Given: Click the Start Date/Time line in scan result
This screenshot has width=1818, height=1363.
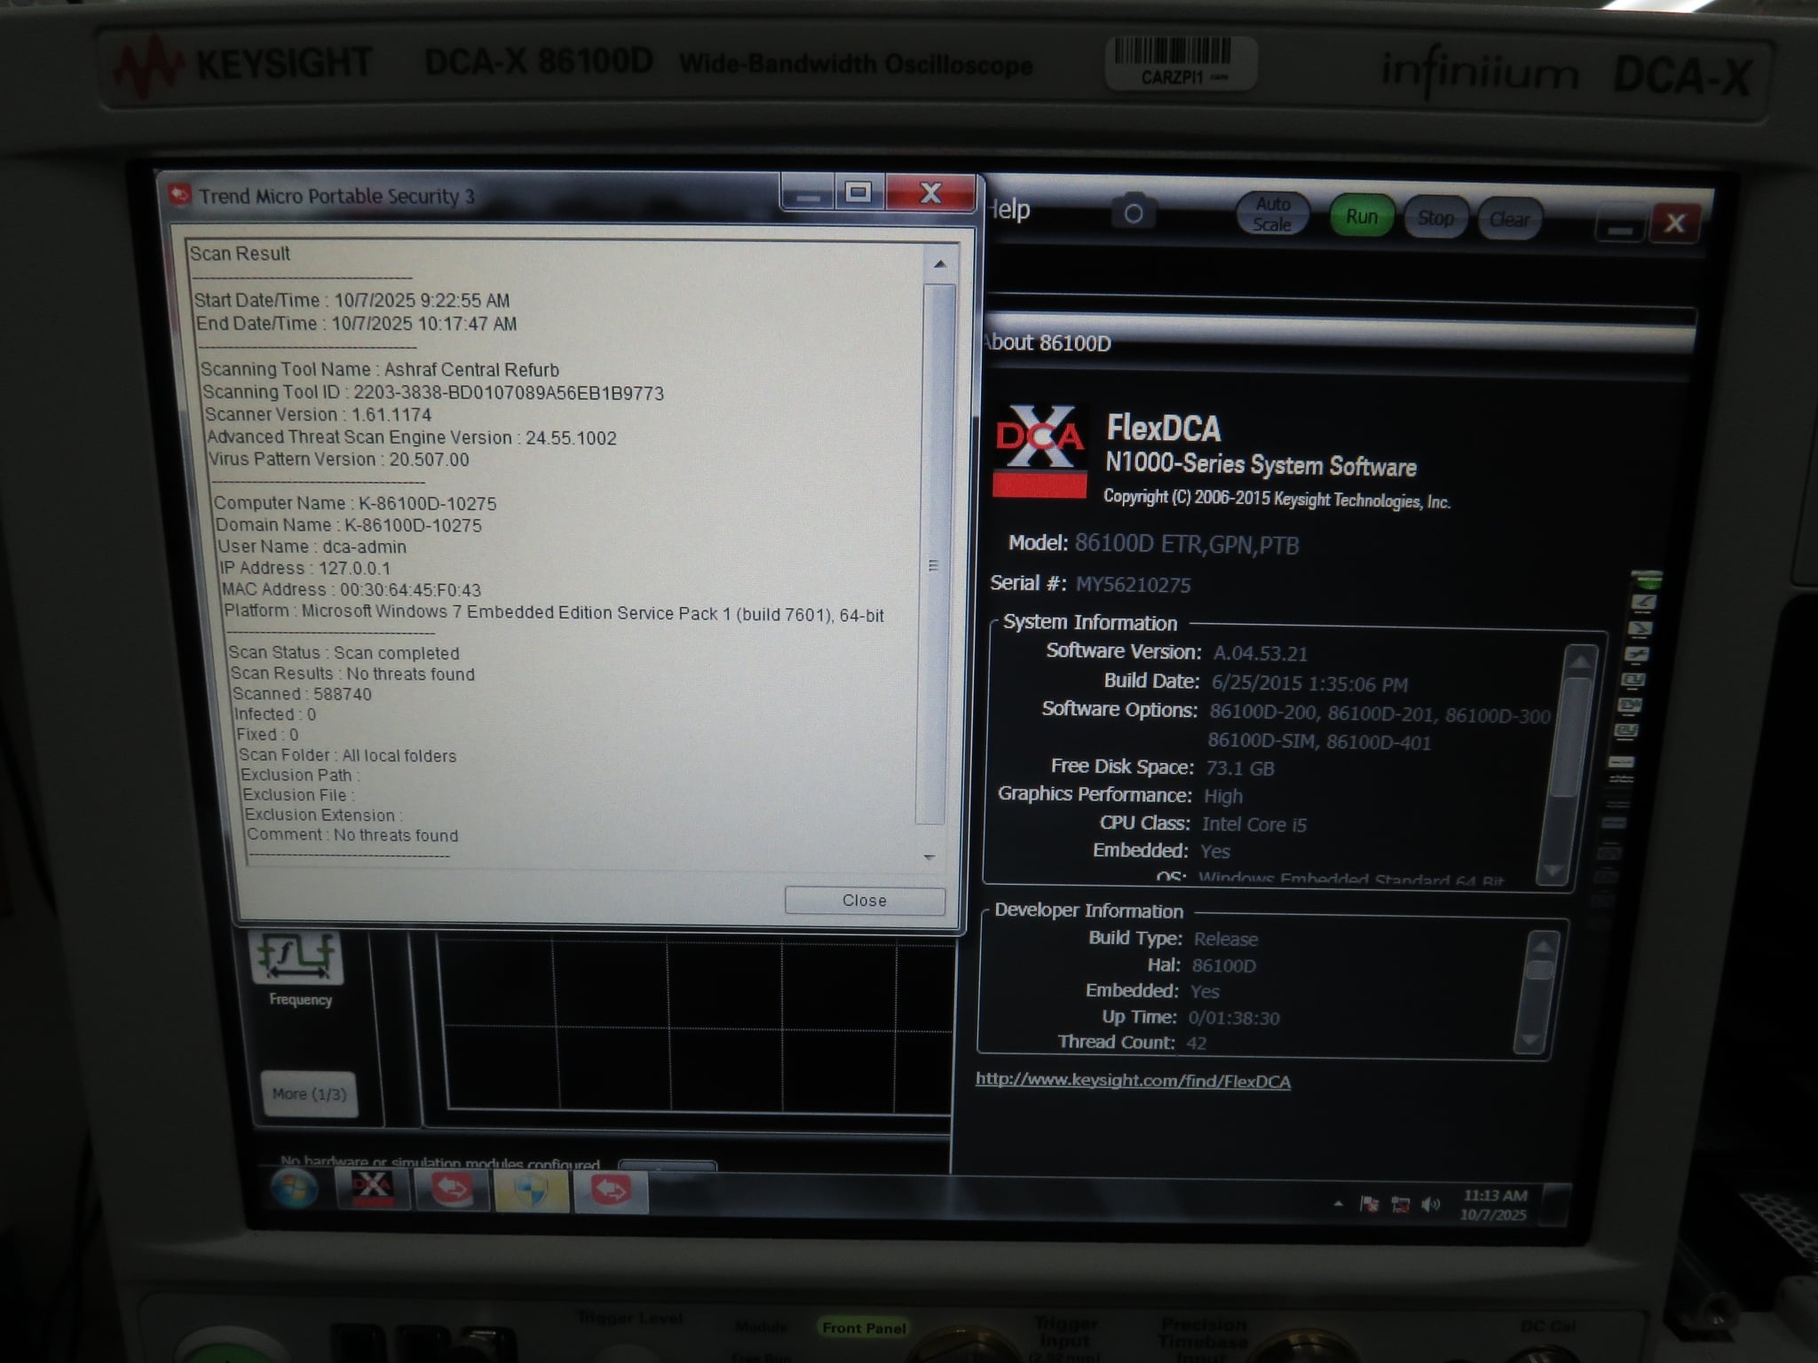Looking at the screenshot, I should click(352, 300).
